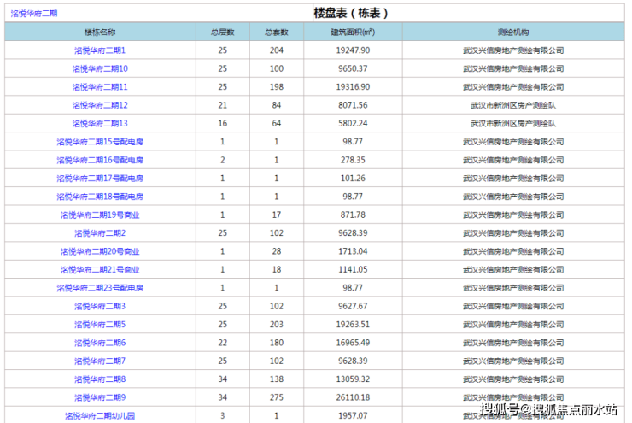Click floor count 21 in 二期12 row
The width and height of the screenshot is (632, 423).
click(223, 105)
